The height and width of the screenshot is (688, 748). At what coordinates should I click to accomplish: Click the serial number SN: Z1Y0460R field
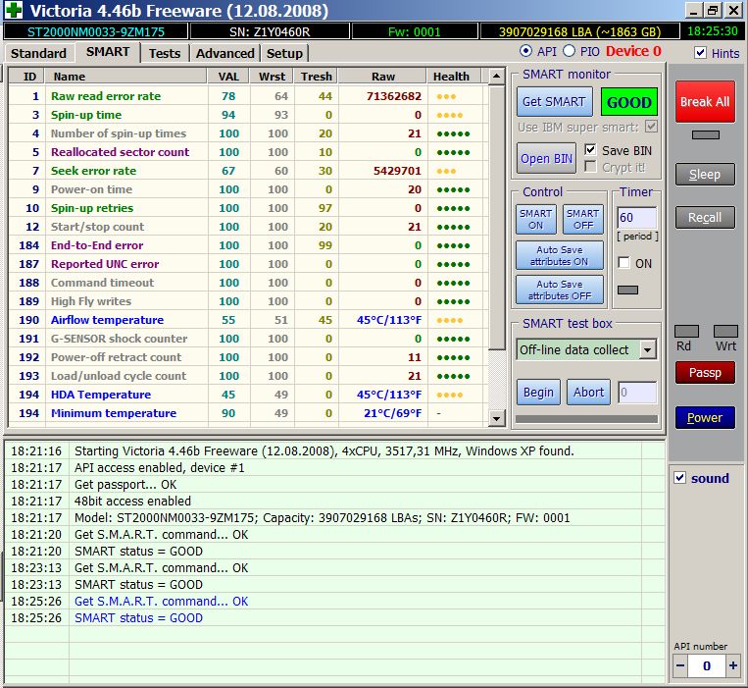coord(270,31)
